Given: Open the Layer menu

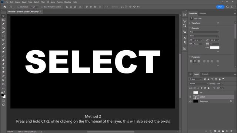Looking at the screenshot, I should pos(24,2).
